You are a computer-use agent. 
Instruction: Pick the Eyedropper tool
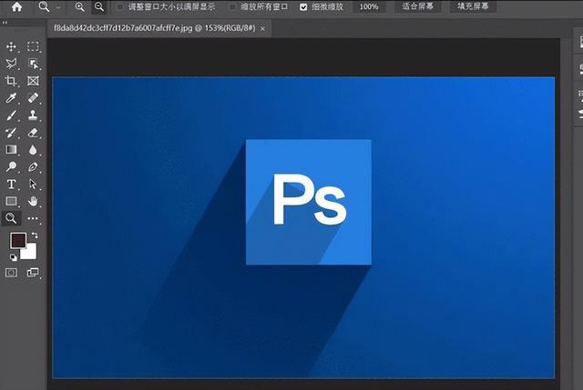11,98
